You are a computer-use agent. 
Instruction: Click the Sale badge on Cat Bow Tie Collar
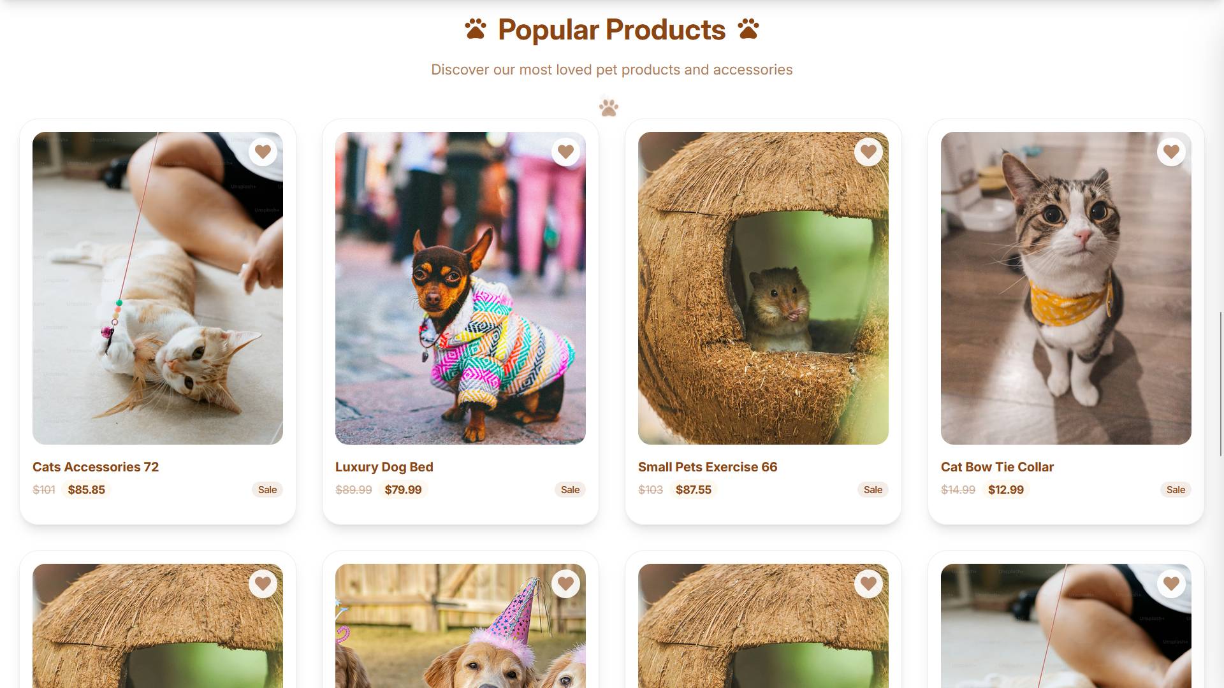tap(1176, 489)
